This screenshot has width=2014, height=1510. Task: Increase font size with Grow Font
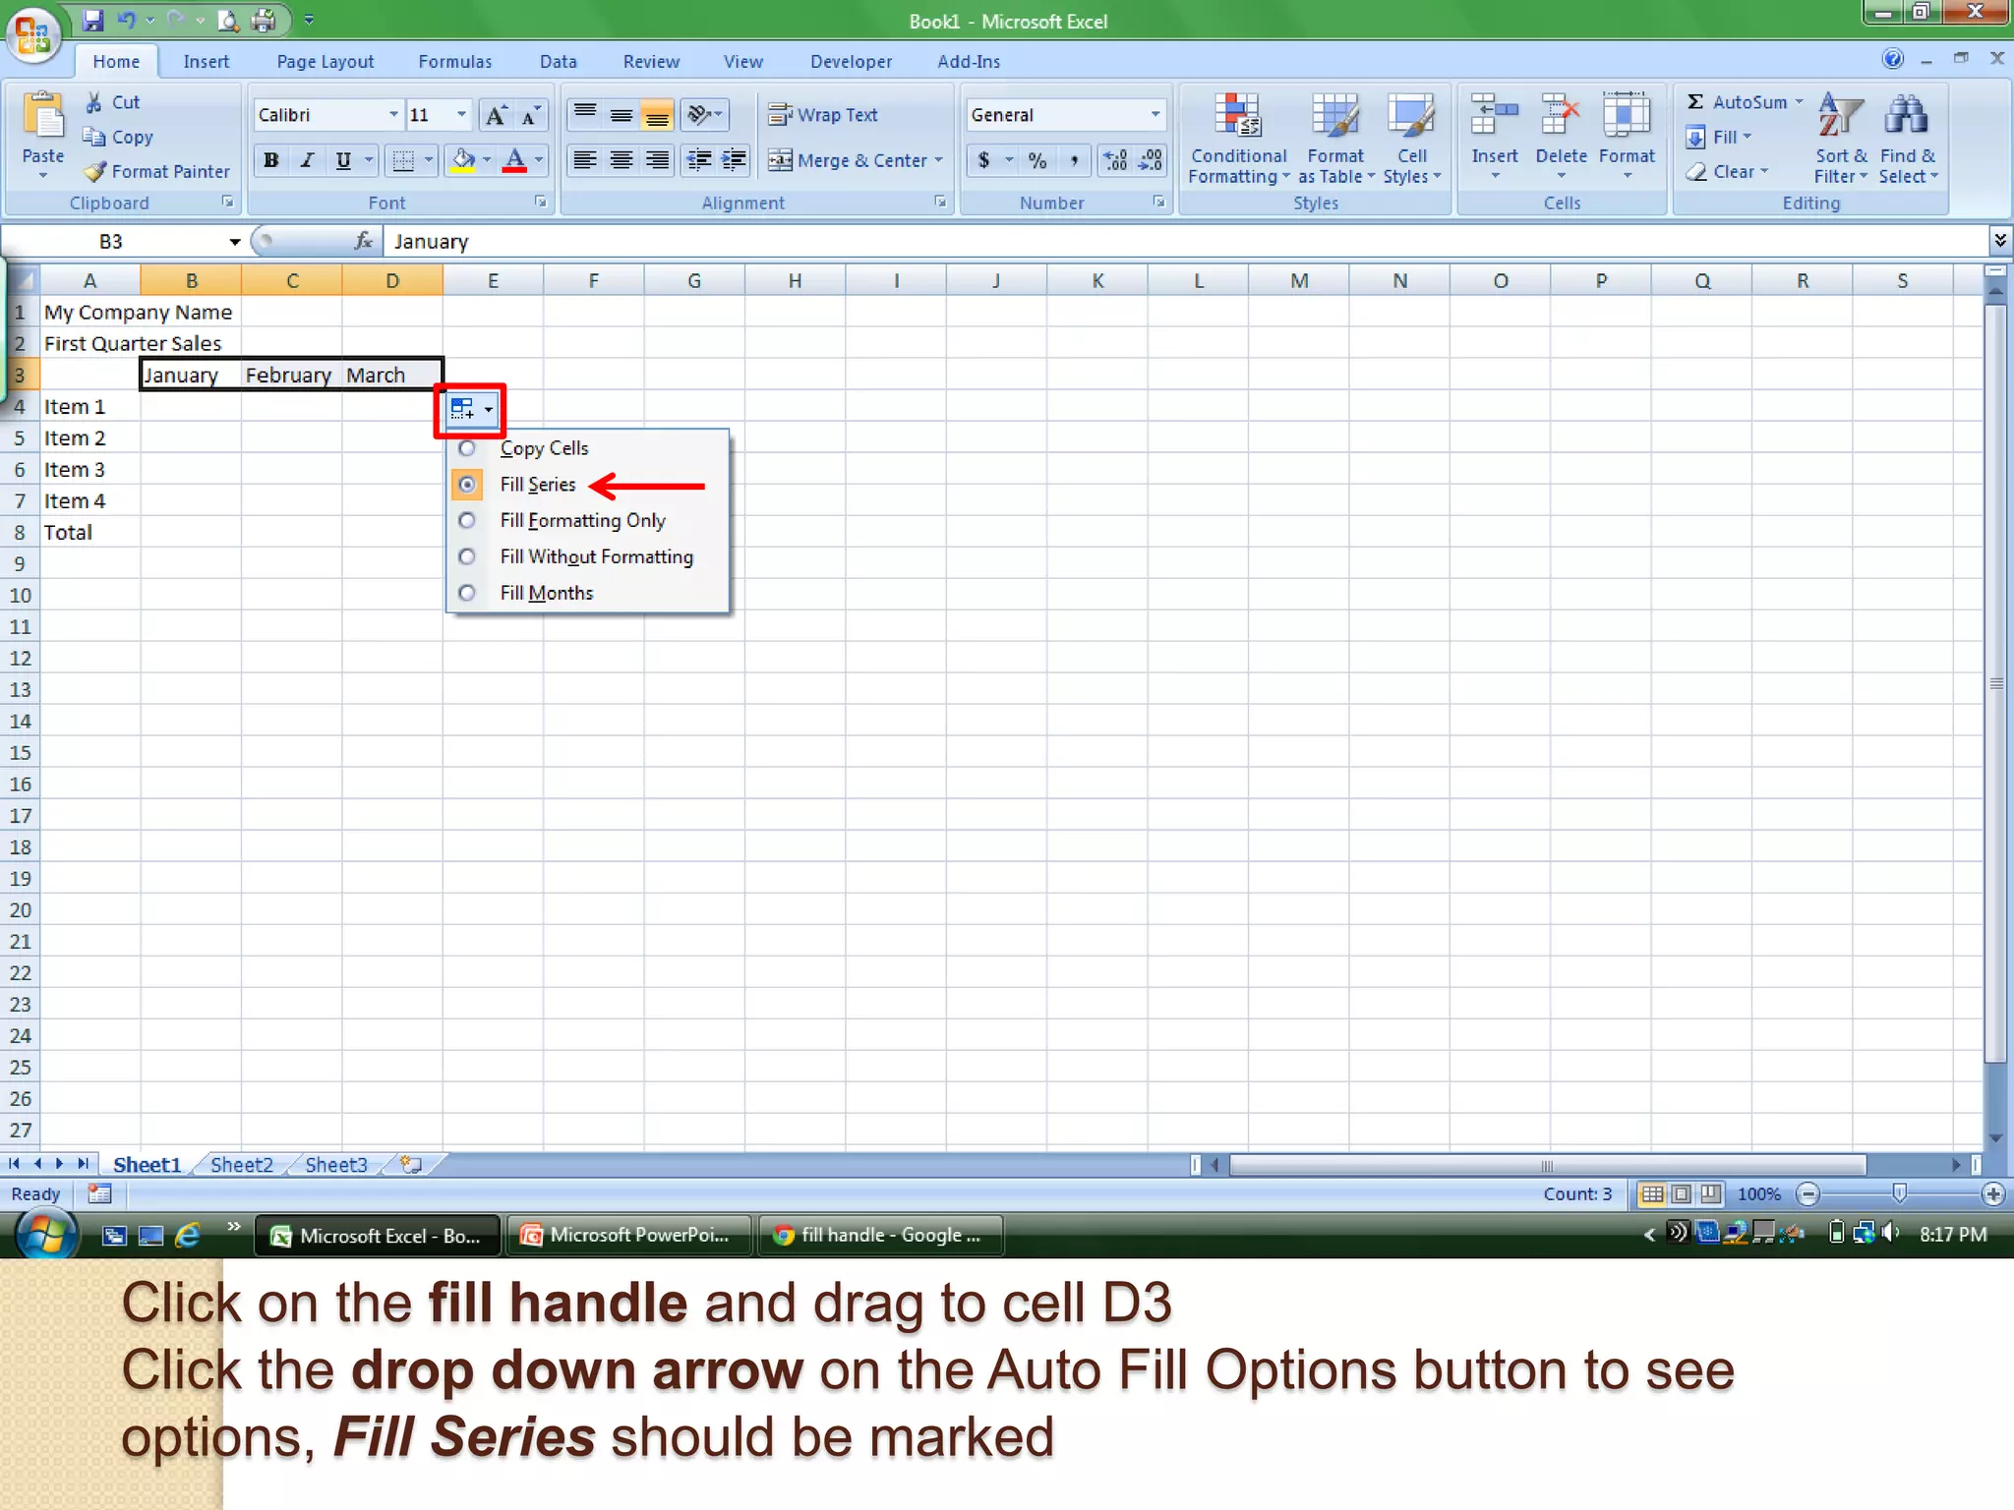coord(496,115)
